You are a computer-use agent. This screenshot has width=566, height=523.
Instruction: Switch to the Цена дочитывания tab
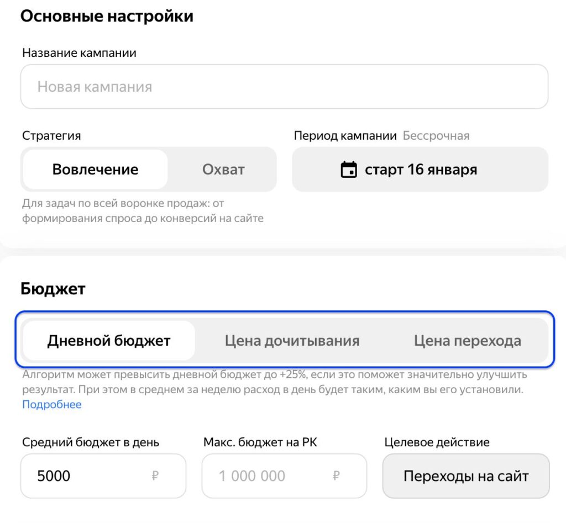click(292, 341)
